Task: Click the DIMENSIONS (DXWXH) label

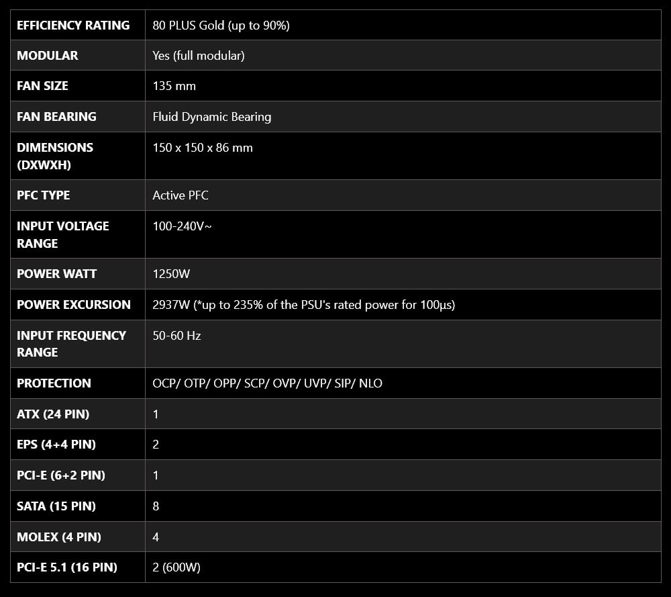Action: pyautogui.click(x=55, y=156)
